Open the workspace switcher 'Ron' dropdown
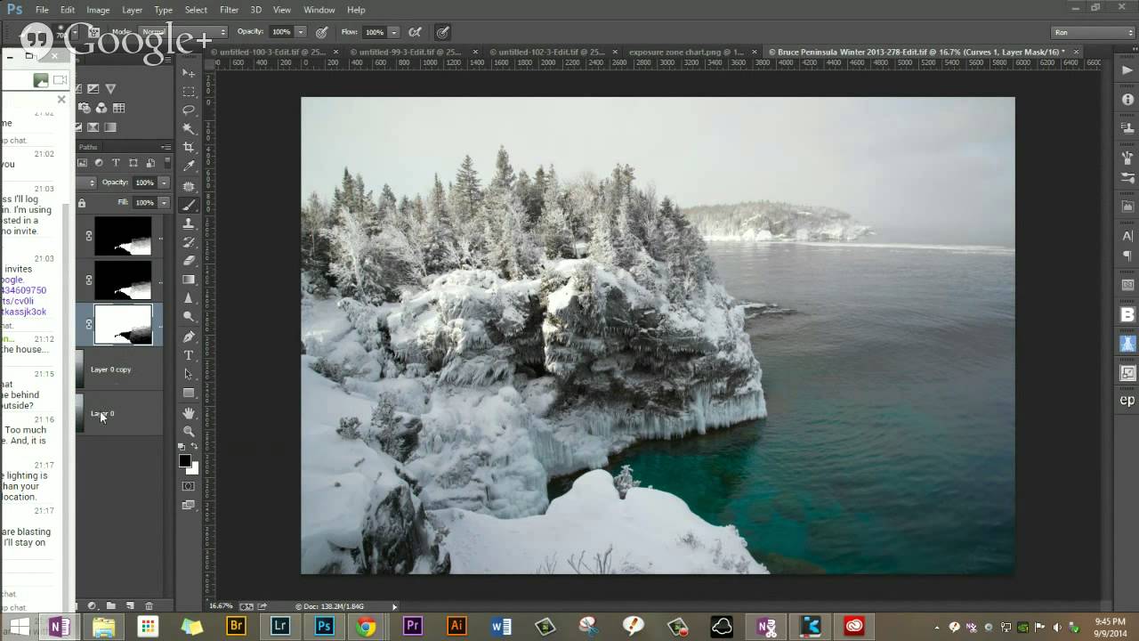1139x641 pixels. tap(1093, 32)
